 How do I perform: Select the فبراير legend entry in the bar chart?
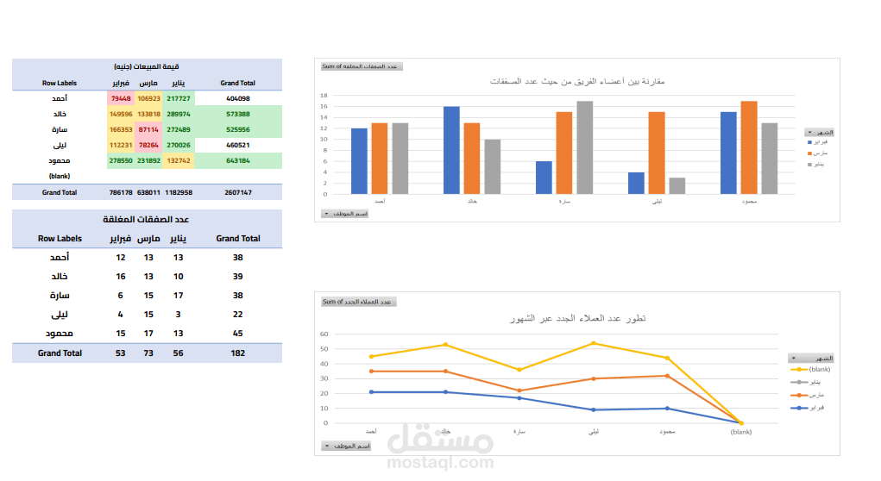(x=817, y=142)
